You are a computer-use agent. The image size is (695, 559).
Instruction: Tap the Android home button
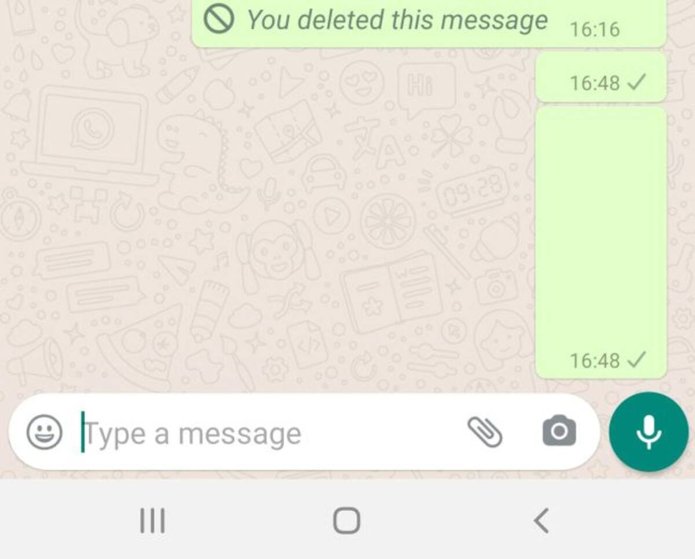click(x=346, y=520)
